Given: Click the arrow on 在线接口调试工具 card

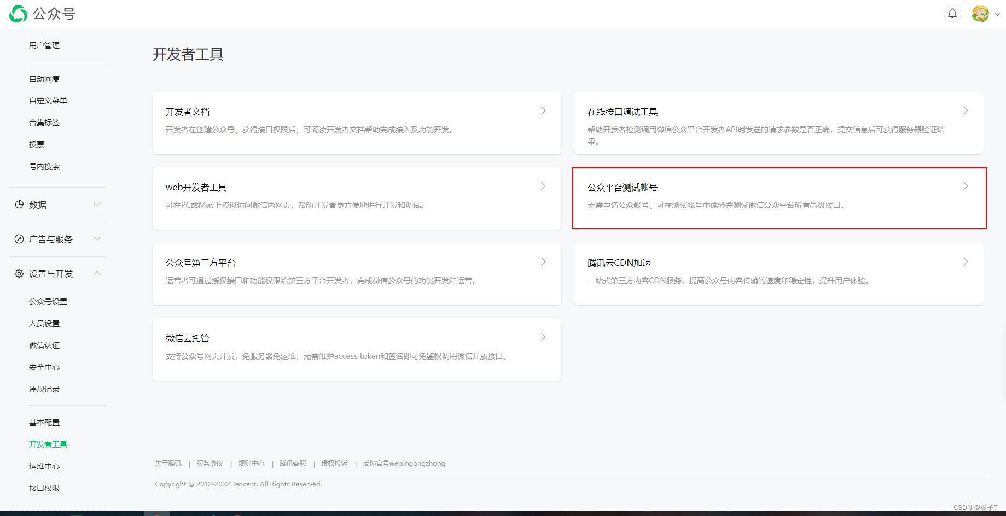Looking at the screenshot, I should (966, 111).
